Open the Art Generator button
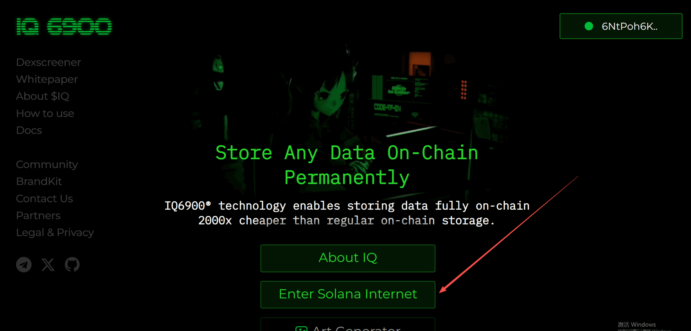The width and height of the screenshot is (691, 331). (348, 325)
